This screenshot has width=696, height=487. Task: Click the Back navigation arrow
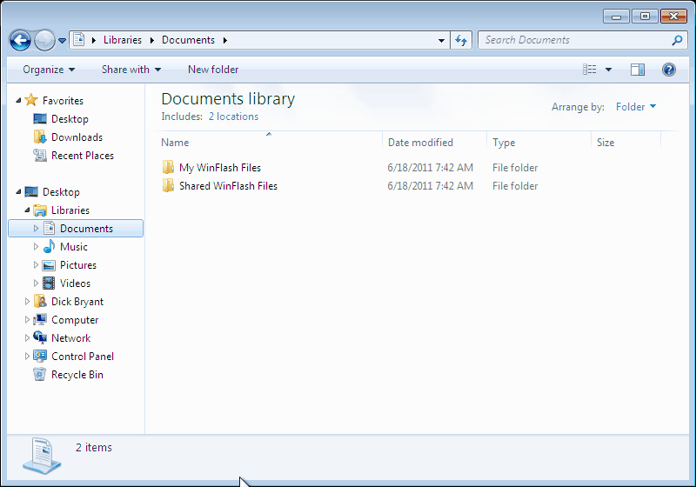tap(20, 41)
